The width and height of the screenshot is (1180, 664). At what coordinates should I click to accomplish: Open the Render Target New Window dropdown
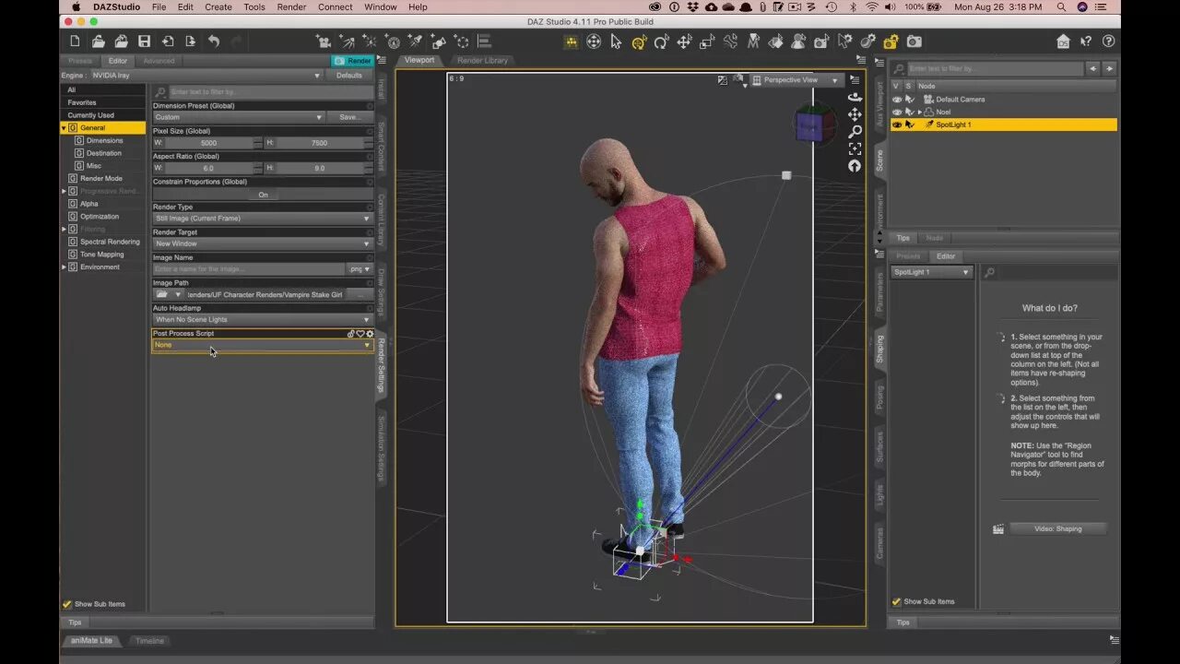click(263, 243)
